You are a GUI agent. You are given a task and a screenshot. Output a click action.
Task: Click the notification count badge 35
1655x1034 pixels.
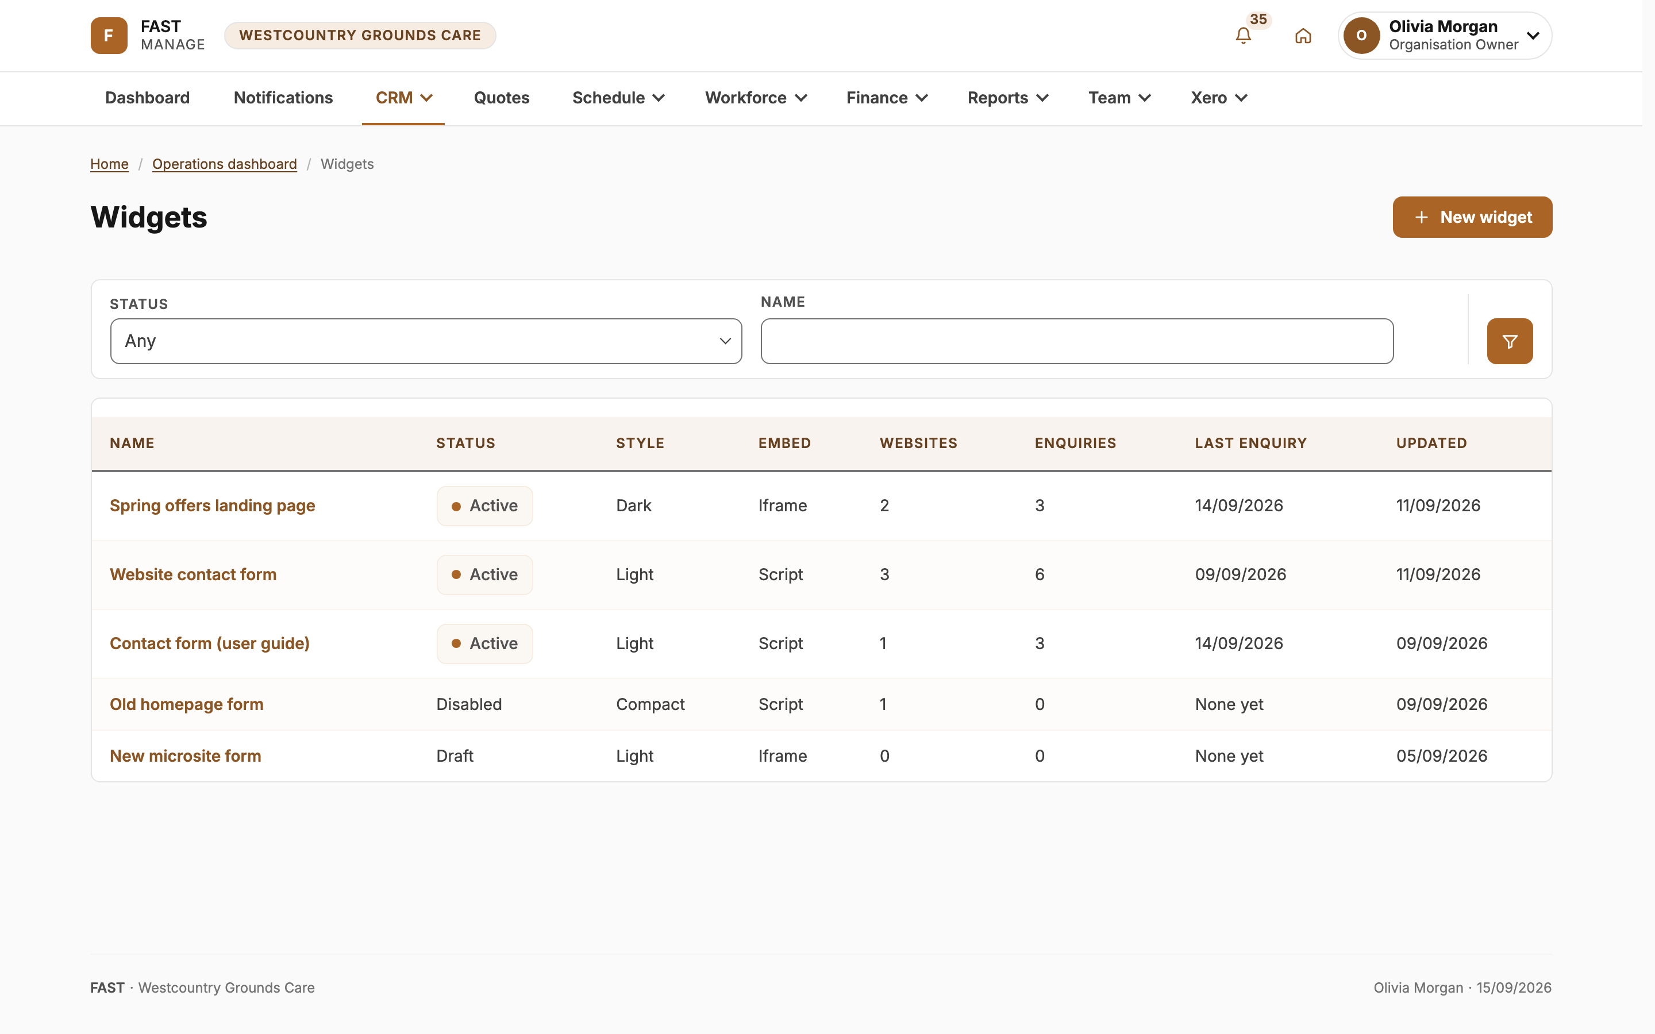pos(1258,19)
